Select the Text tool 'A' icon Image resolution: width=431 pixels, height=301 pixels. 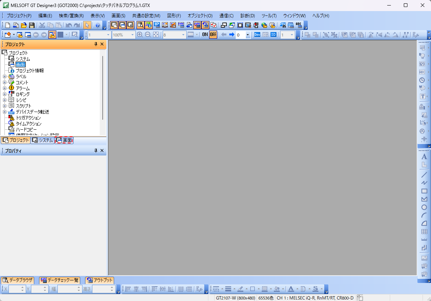point(424,157)
